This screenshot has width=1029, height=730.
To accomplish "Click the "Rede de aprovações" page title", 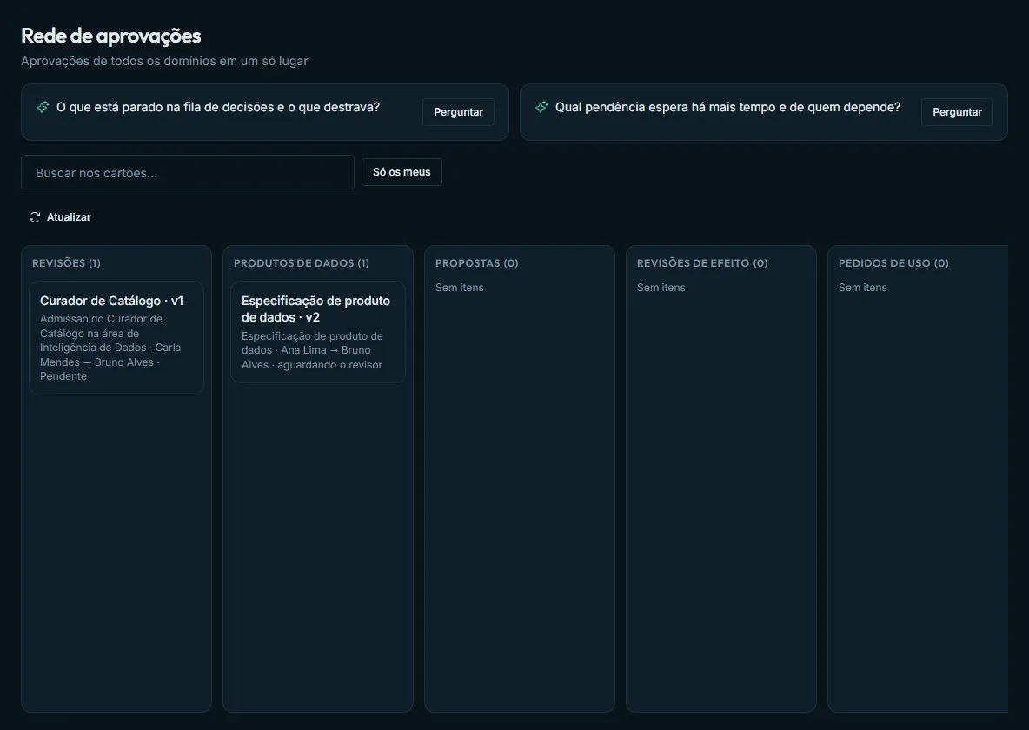I will click(111, 36).
